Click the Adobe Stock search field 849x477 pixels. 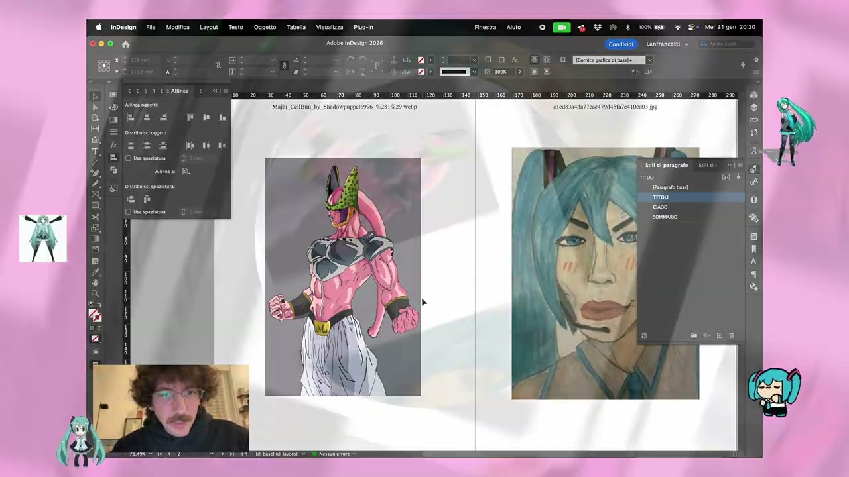click(x=727, y=44)
